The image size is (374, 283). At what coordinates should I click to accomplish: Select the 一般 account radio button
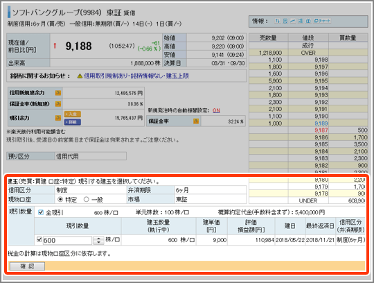pos(87,199)
